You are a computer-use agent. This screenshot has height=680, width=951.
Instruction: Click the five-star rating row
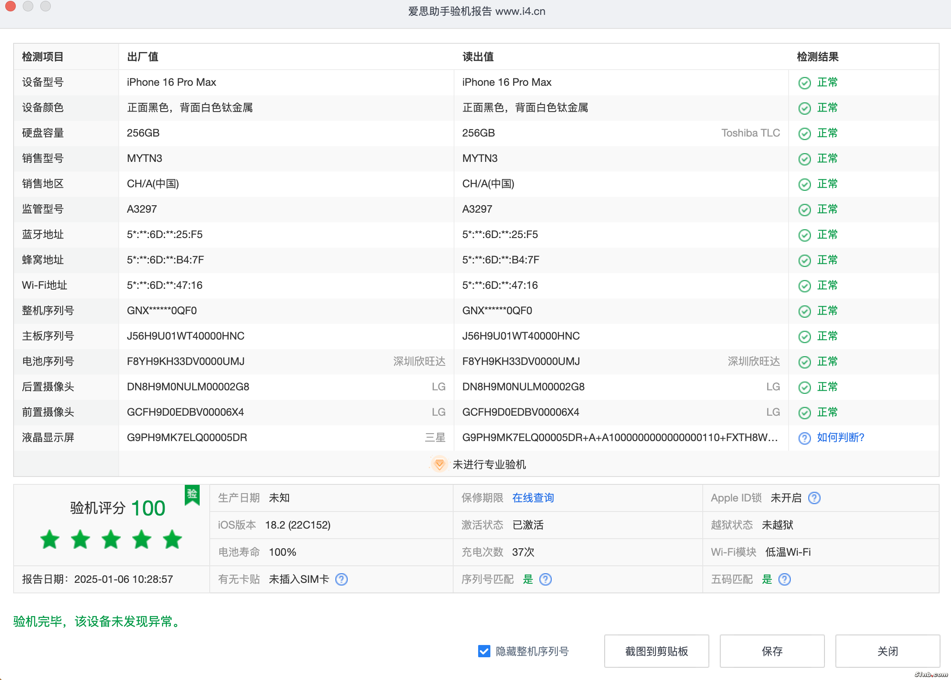pos(111,539)
